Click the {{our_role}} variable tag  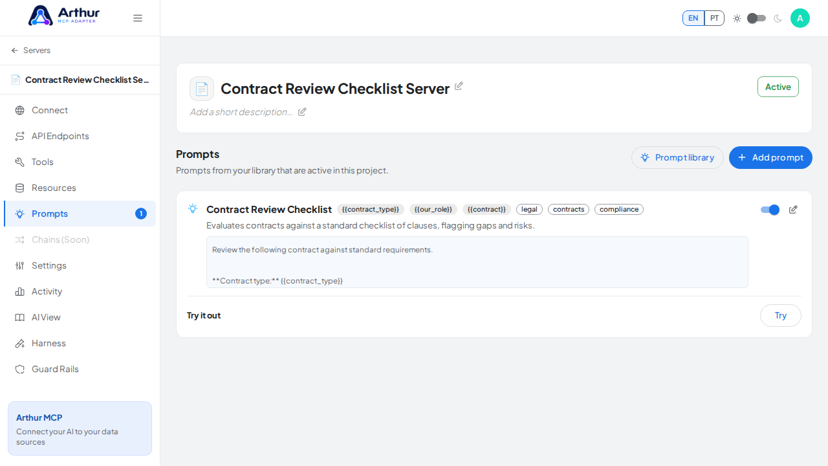[433, 209]
